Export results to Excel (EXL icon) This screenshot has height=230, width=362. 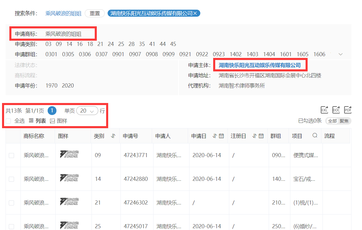coord(325,110)
